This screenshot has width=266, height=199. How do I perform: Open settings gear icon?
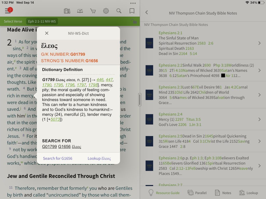(106, 11)
